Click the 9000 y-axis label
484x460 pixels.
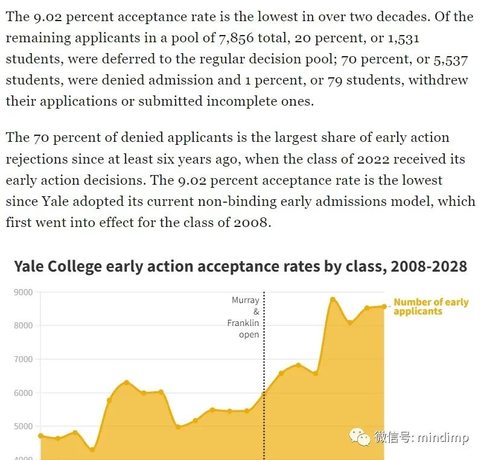[24, 292]
